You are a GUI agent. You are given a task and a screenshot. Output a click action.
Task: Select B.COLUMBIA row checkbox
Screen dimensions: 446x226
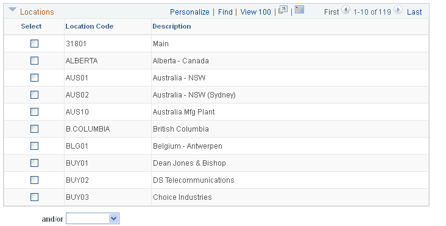(34, 129)
